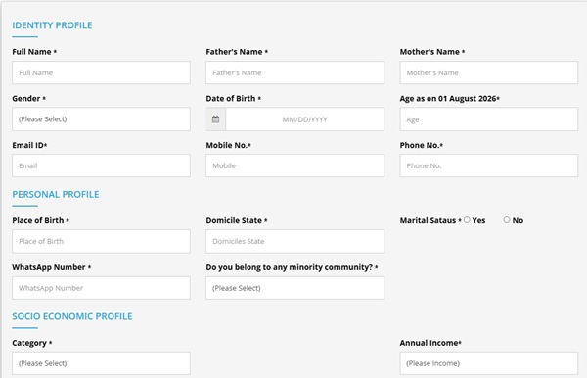Click the 'Marital Sataus' label
This screenshot has height=378, width=587.
click(x=430, y=220)
